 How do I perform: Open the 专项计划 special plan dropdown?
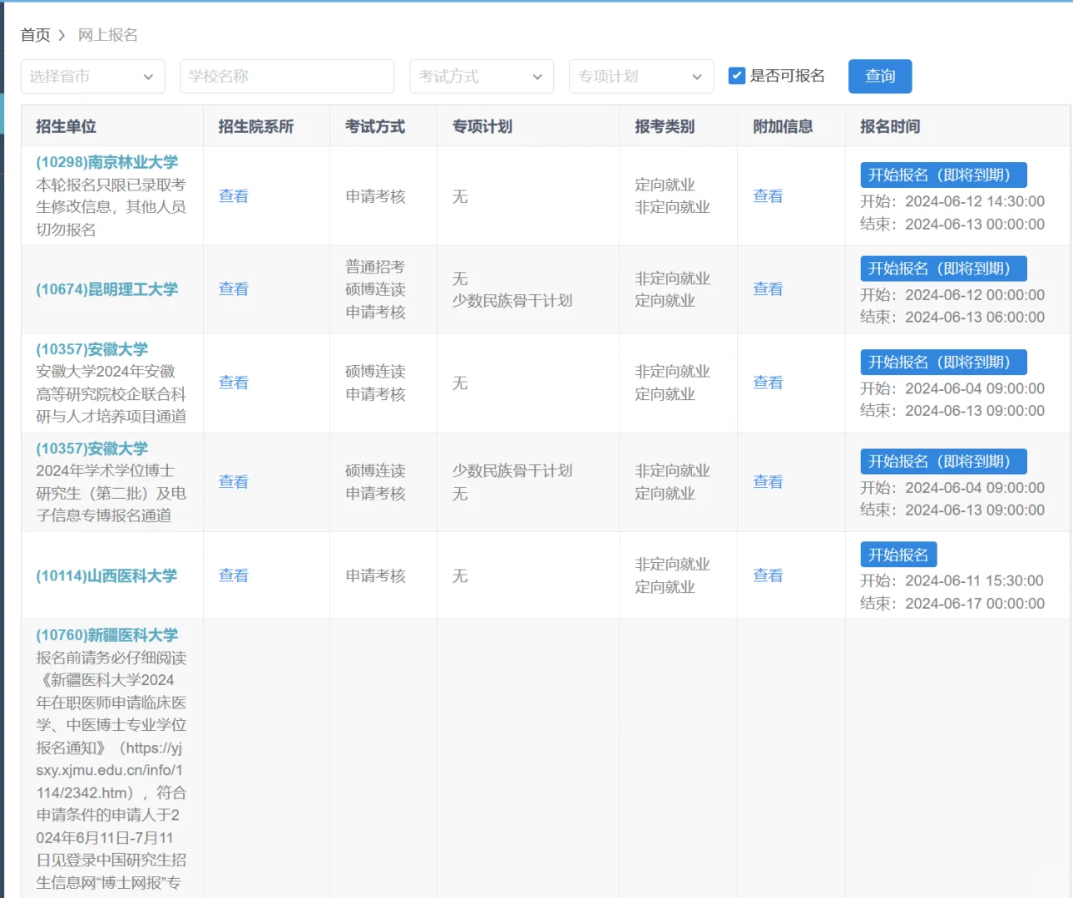coord(641,76)
